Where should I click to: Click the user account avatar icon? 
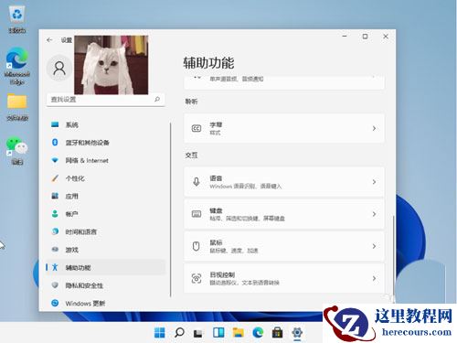[59, 68]
